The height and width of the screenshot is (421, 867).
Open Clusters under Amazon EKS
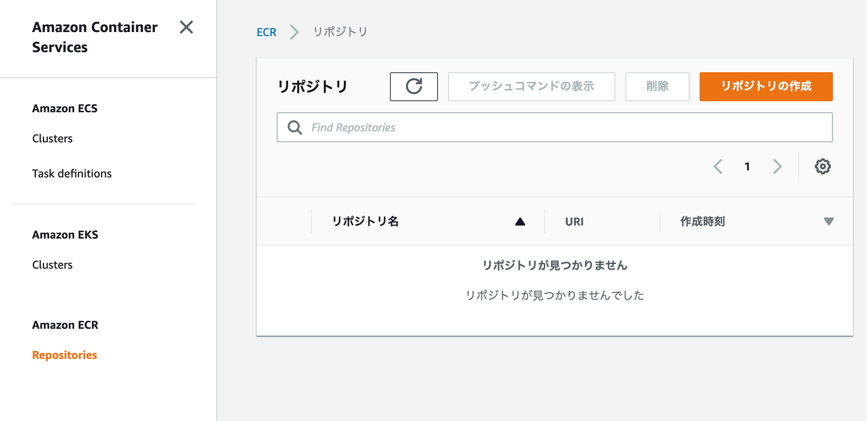coord(53,265)
